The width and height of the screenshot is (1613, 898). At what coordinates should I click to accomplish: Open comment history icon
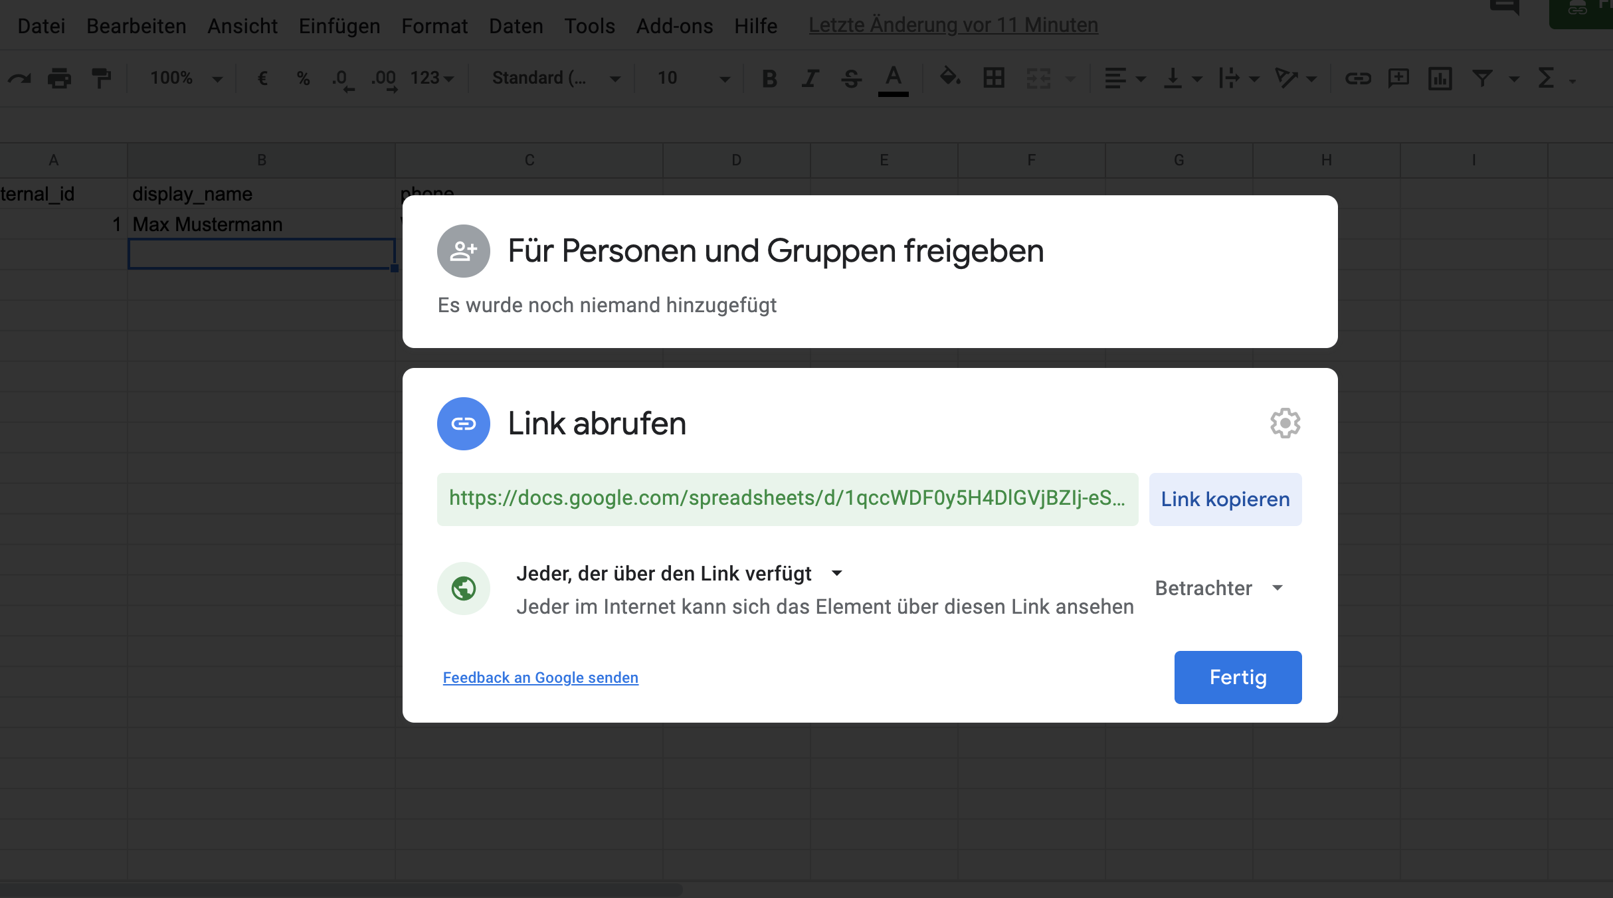[1505, 8]
